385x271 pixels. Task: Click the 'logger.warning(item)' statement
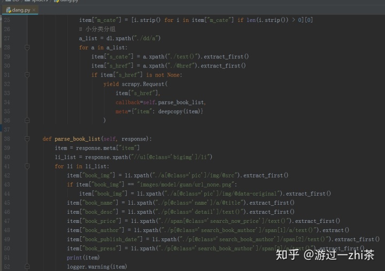coord(97,267)
